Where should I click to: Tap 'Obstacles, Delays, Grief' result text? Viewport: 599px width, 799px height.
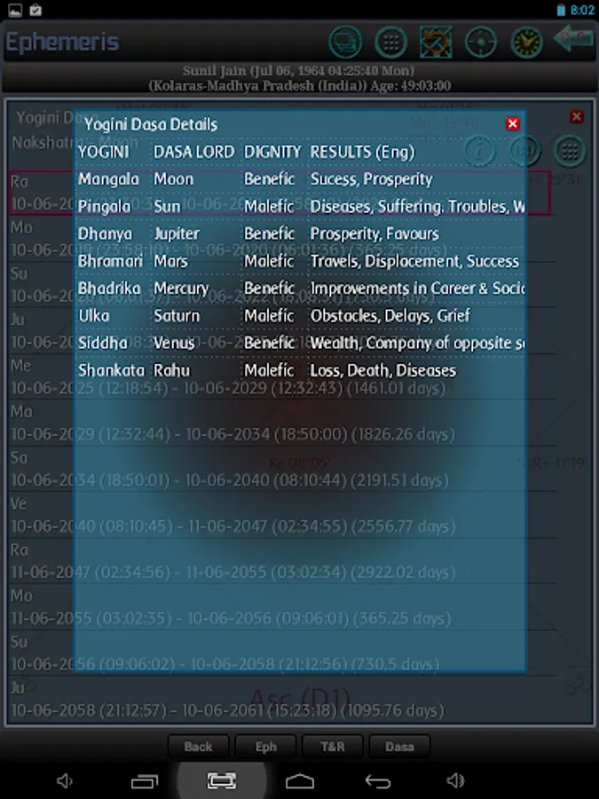pos(390,316)
